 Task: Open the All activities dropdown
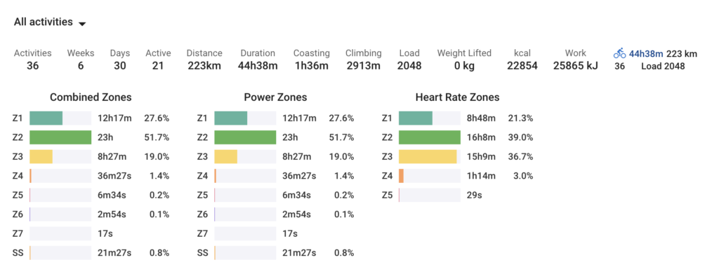pos(50,22)
